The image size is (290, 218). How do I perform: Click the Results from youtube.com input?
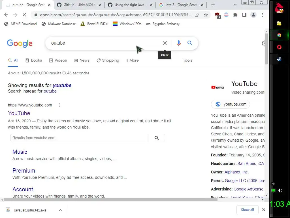pos(79,138)
